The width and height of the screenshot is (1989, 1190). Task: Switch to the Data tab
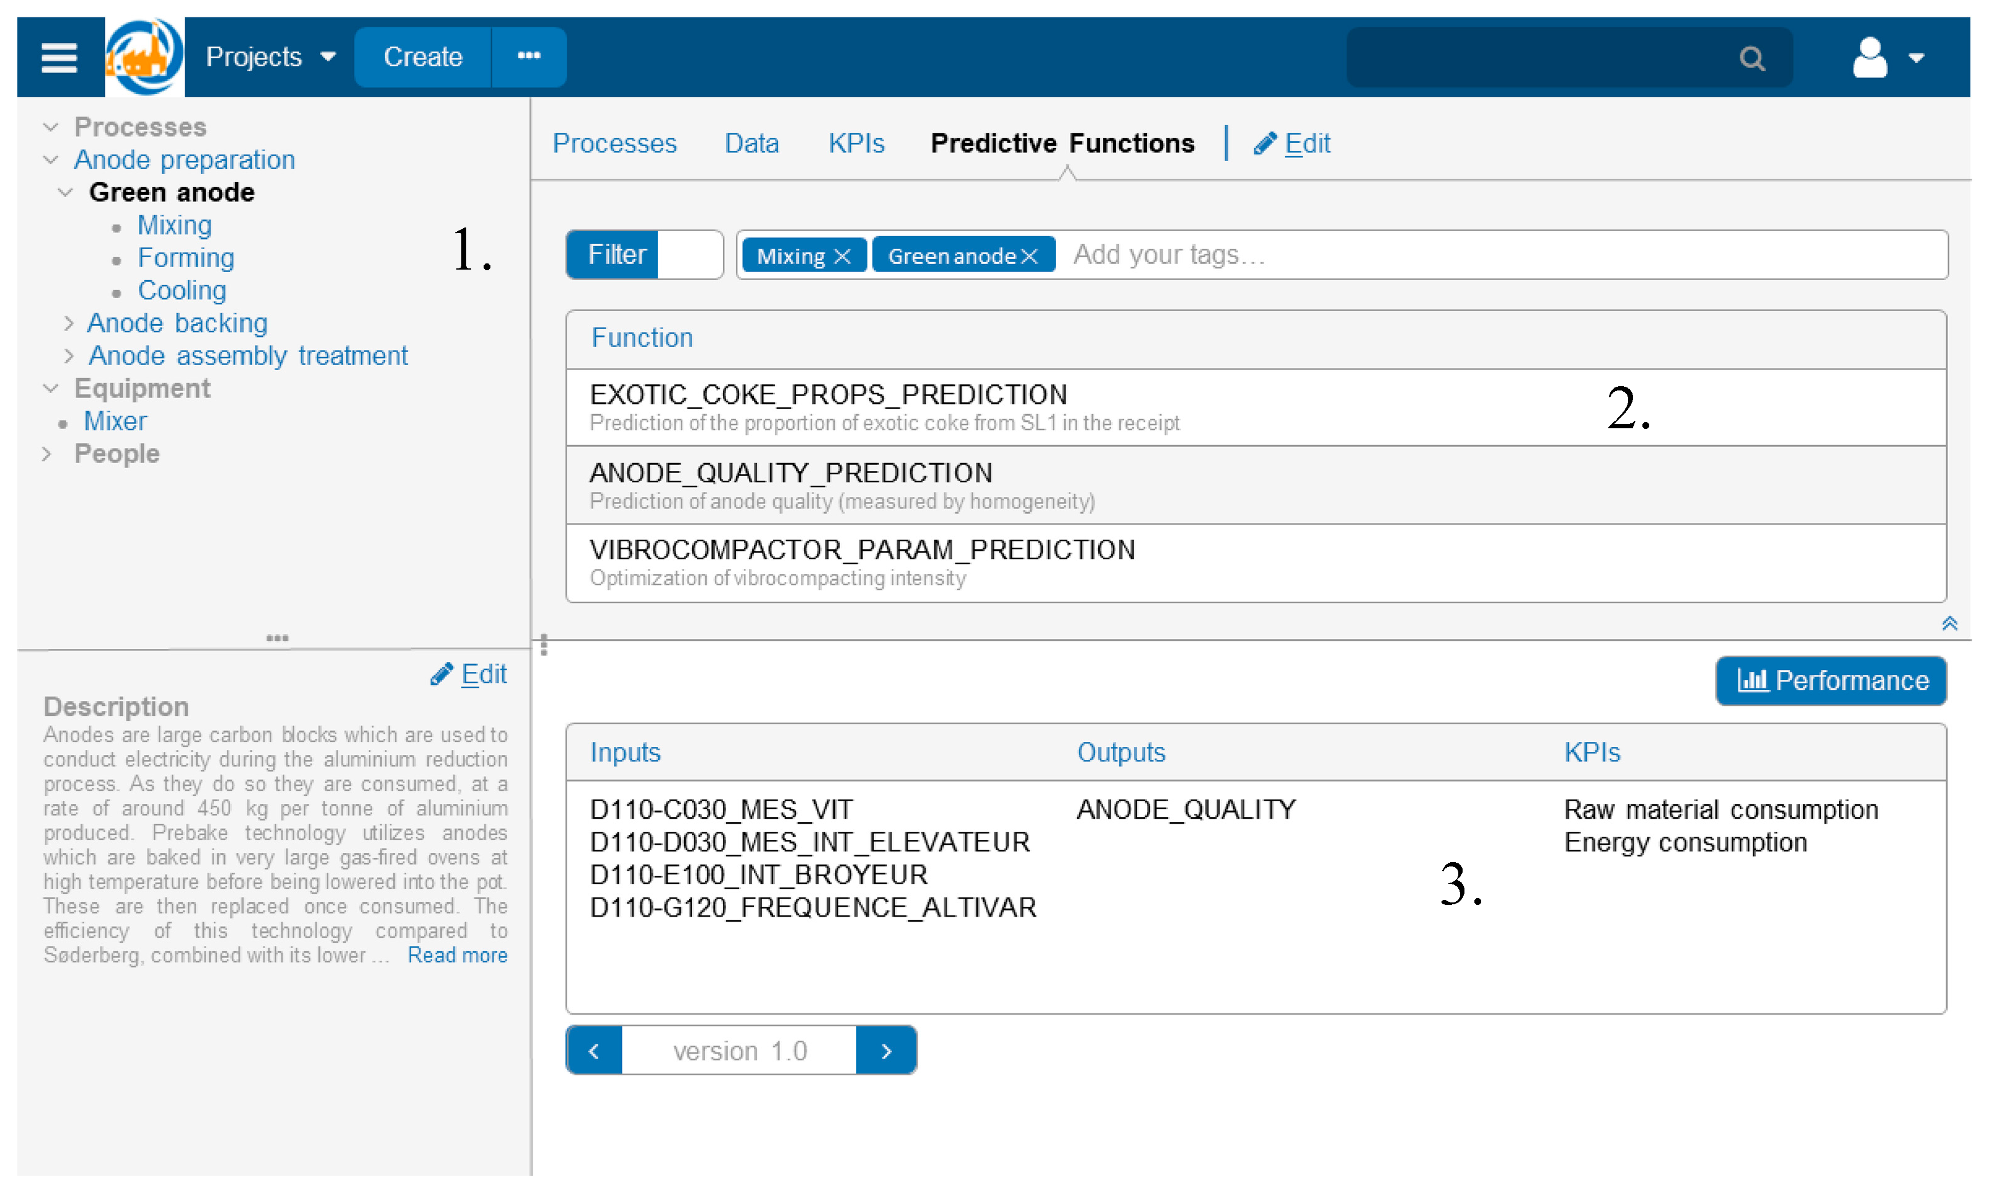[x=751, y=143]
